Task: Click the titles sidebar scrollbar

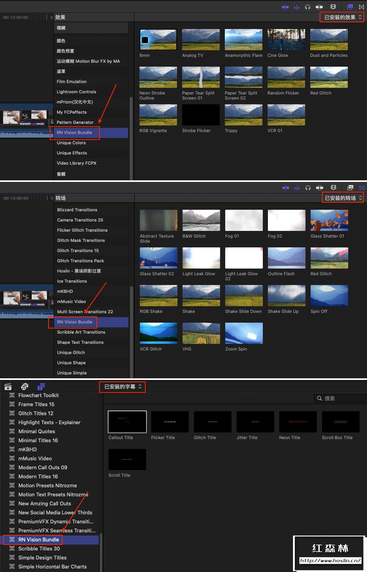Action: [101, 552]
